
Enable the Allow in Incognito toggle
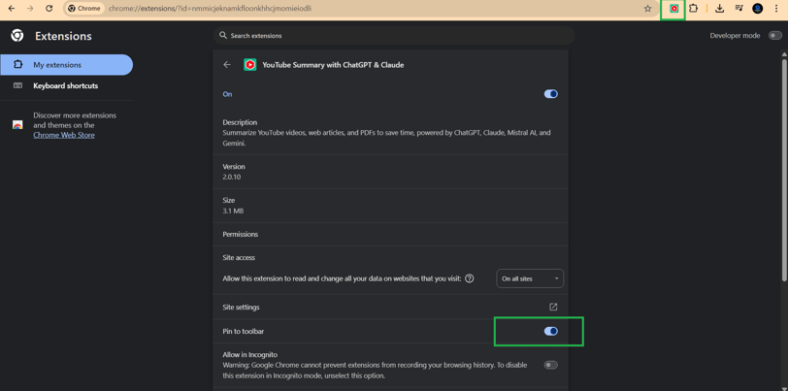[551, 365]
